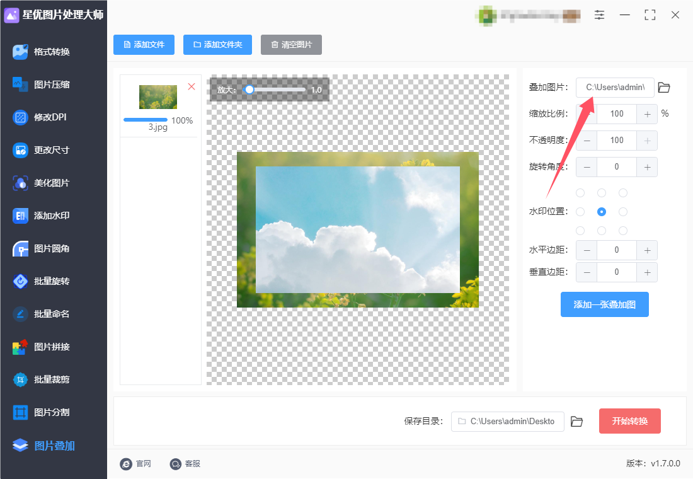
Task: Choose the bottom-right 水印位置 radio button
Action: [623, 231]
